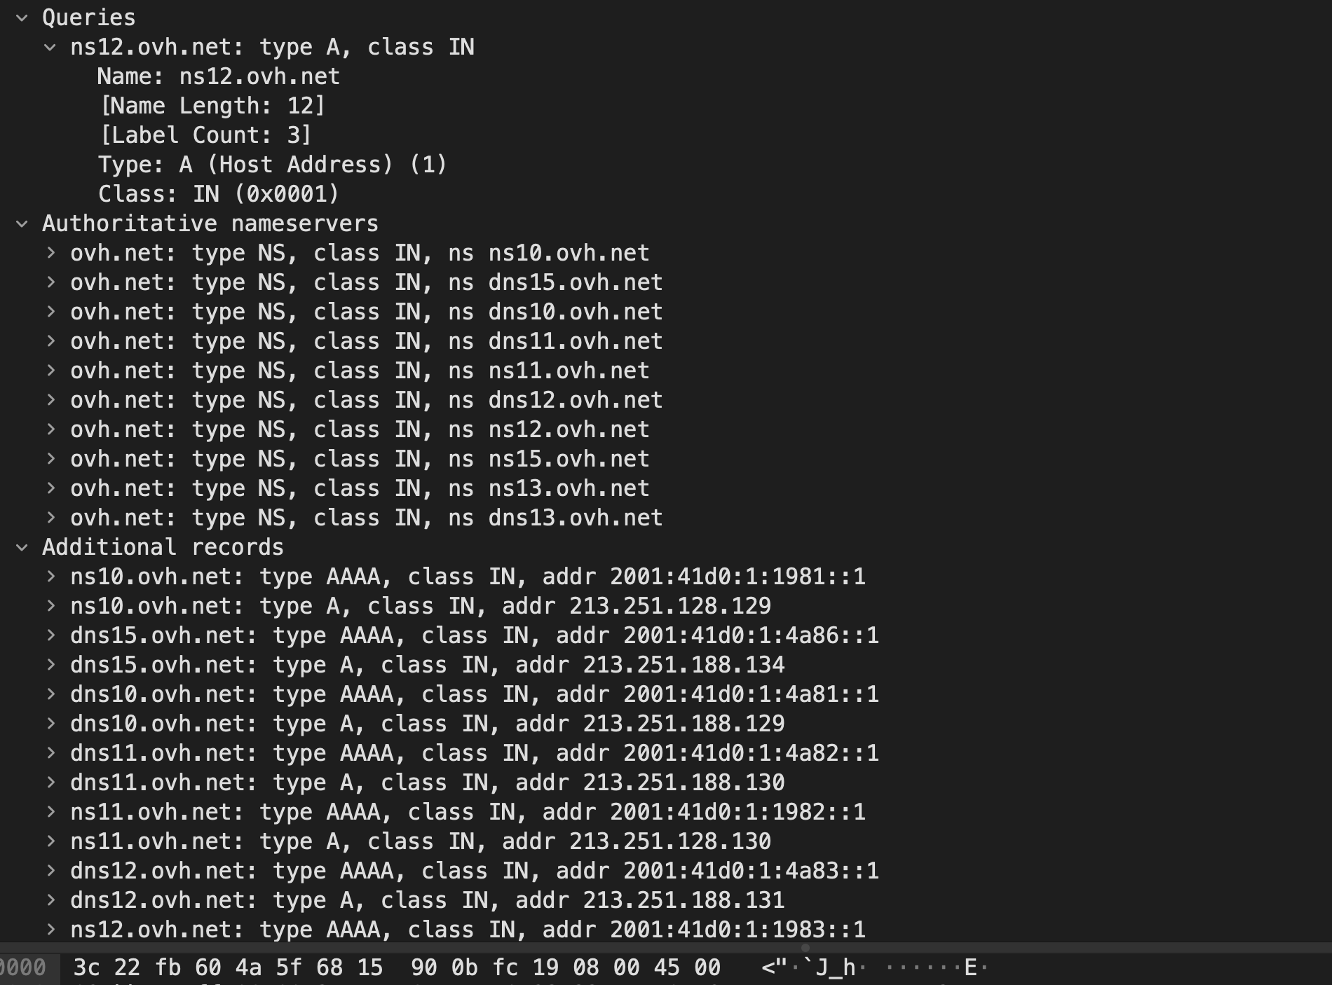The width and height of the screenshot is (1332, 985).
Task: Collapse the ns12.ovh.net type A query
Action: [x=50, y=47]
